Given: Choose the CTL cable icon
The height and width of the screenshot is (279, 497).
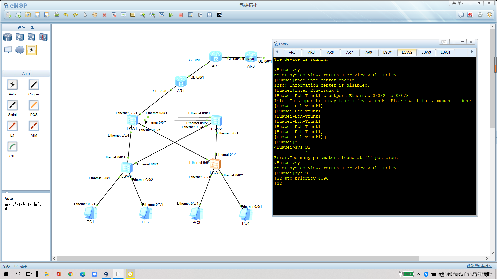Looking at the screenshot, I should (12, 147).
